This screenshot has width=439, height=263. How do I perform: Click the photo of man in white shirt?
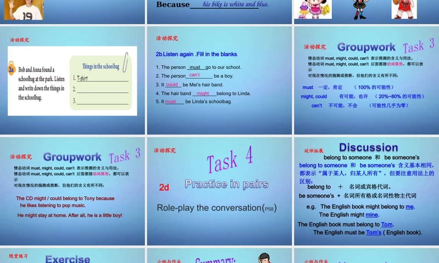pyautogui.click(x=23, y=10)
